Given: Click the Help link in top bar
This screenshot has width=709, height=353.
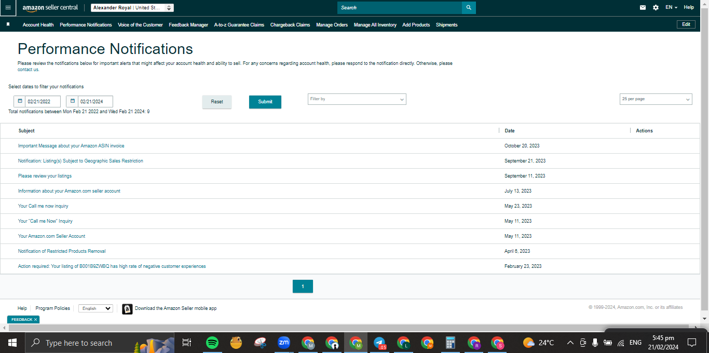Looking at the screenshot, I should (x=689, y=8).
